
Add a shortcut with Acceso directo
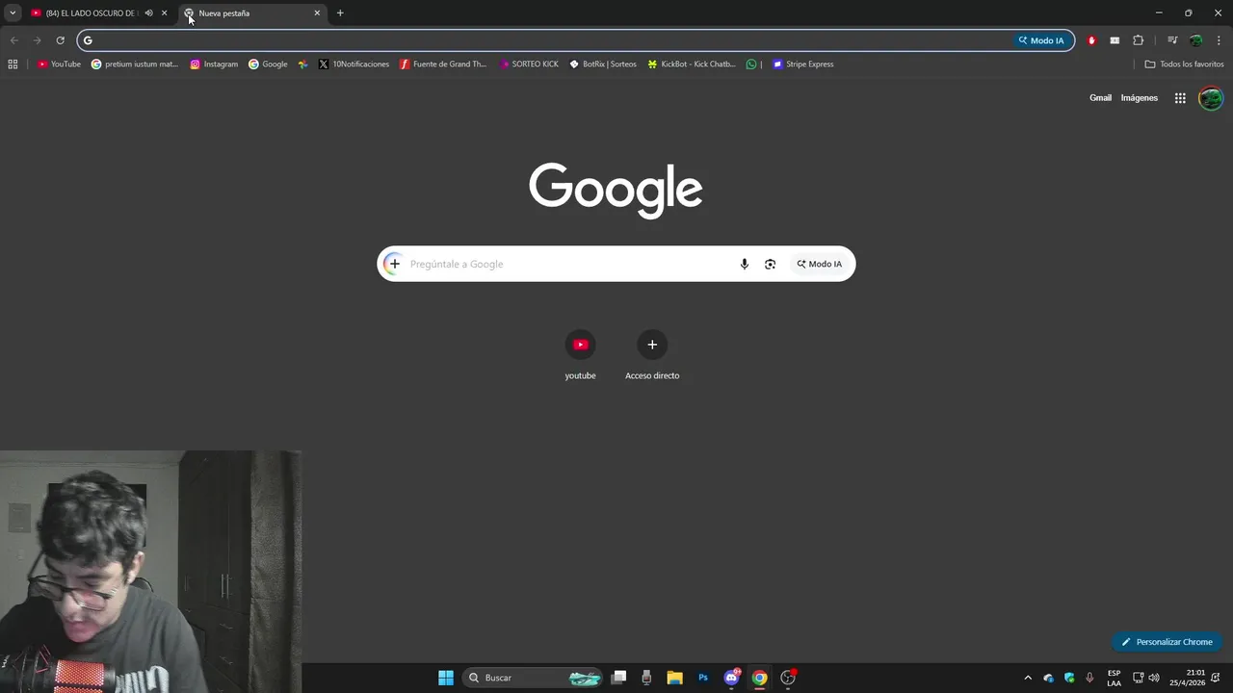pyautogui.click(x=652, y=355)
